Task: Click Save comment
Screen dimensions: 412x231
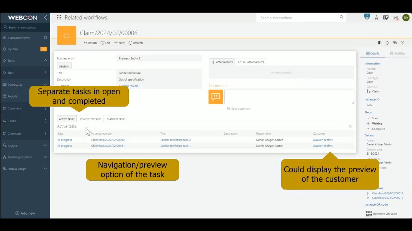Action: tap(239, 109)
